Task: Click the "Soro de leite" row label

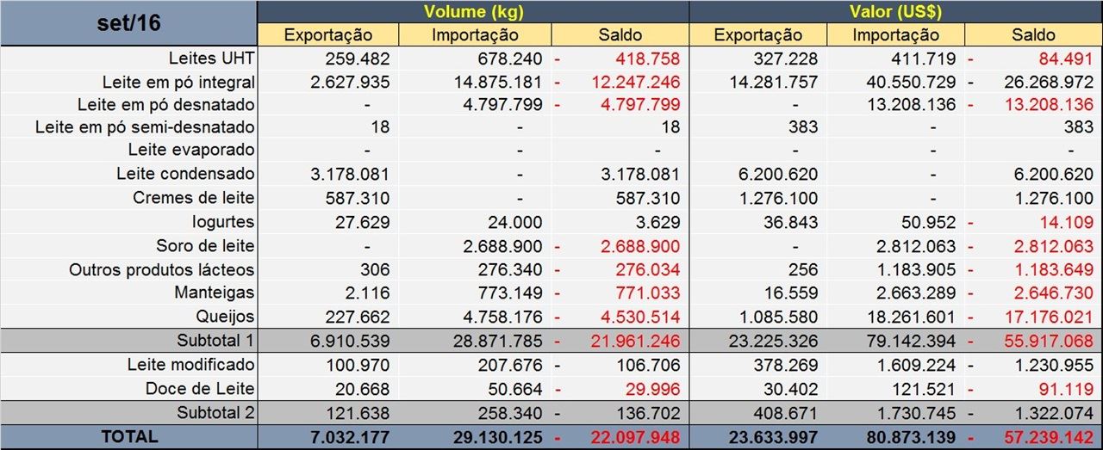Action: 205,246
